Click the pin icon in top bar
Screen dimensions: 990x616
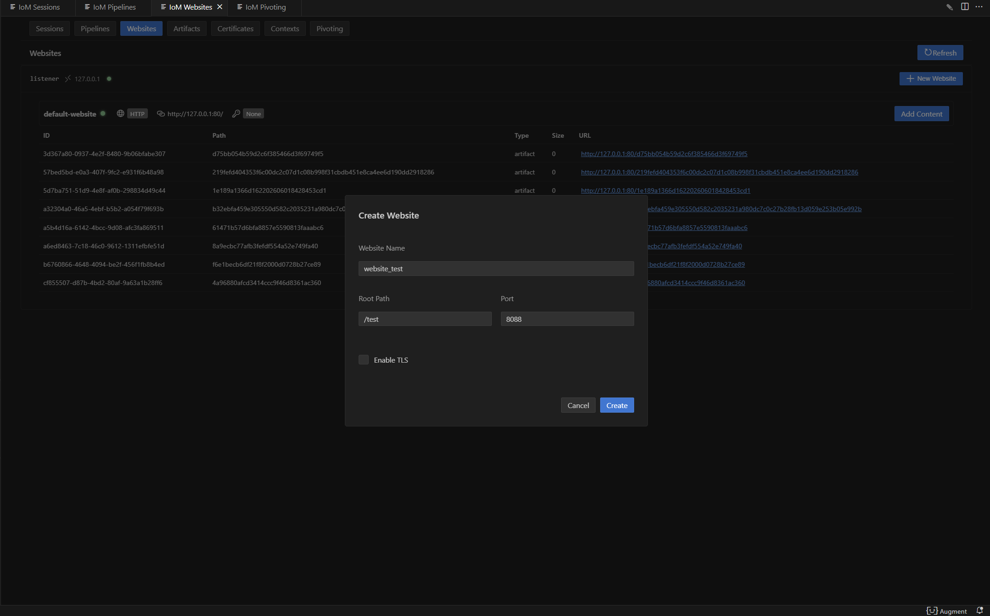click(x=950, y=7)
